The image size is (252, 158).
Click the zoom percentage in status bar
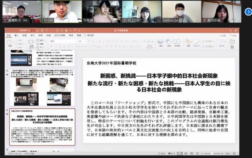(228, 153)
